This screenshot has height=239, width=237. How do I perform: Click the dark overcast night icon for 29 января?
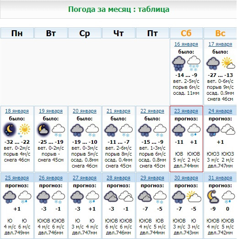tap(145, 196)
